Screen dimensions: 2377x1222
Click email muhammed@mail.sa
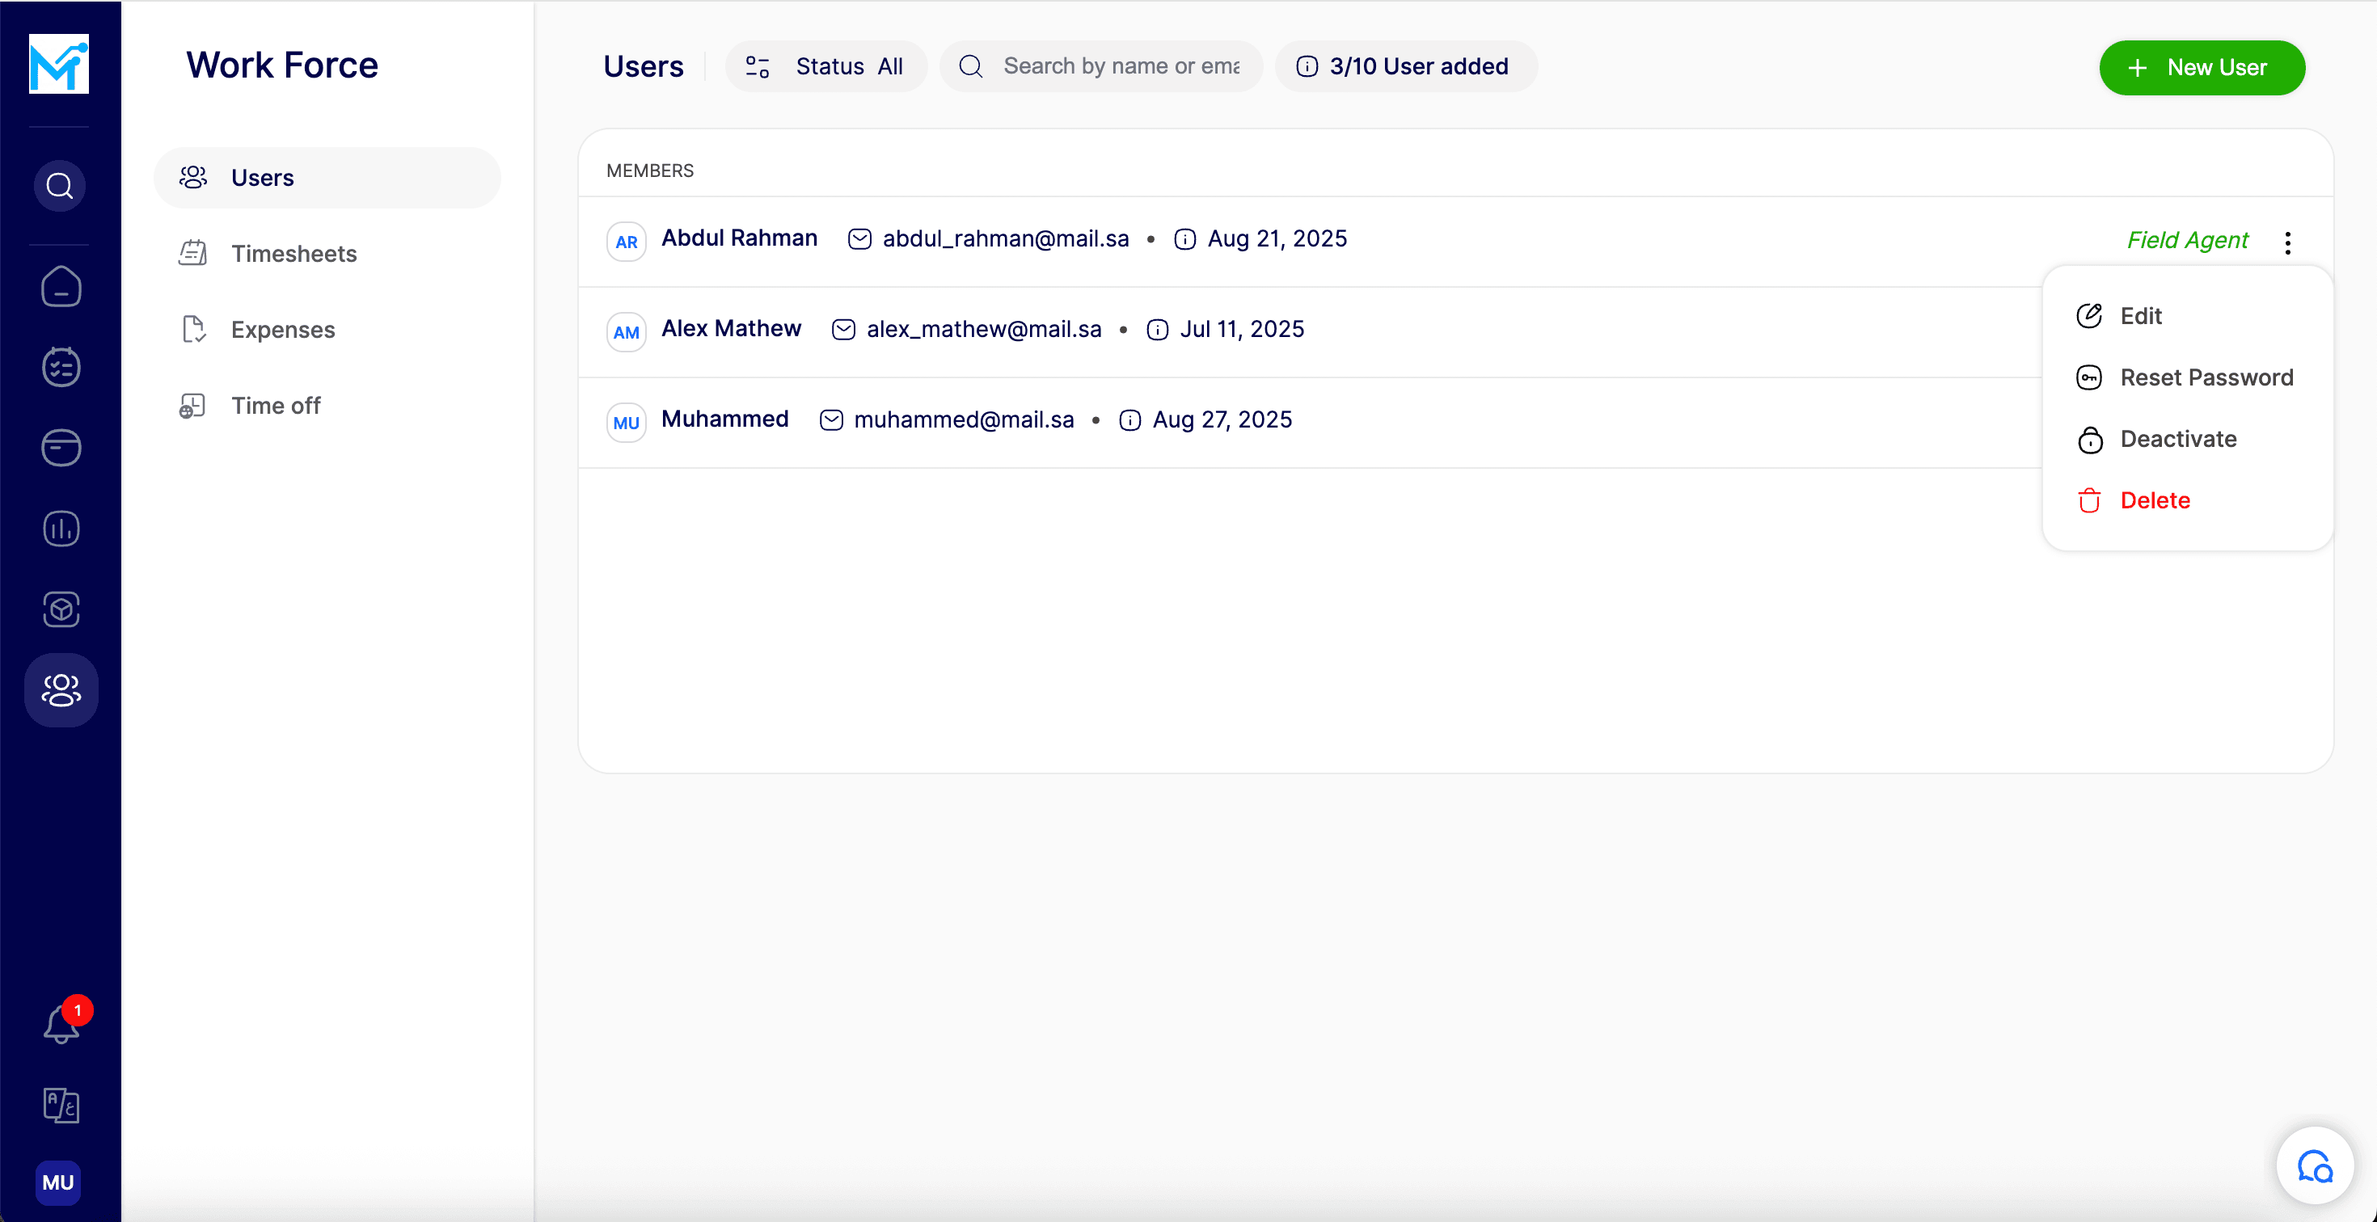tap(964, 419)
